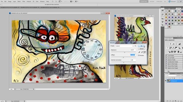Toggle lock all in Layers panel

click(174, 78)
